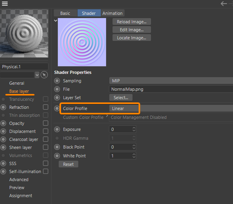
Task: Click the Reload Image button
Action: point(132,22)
